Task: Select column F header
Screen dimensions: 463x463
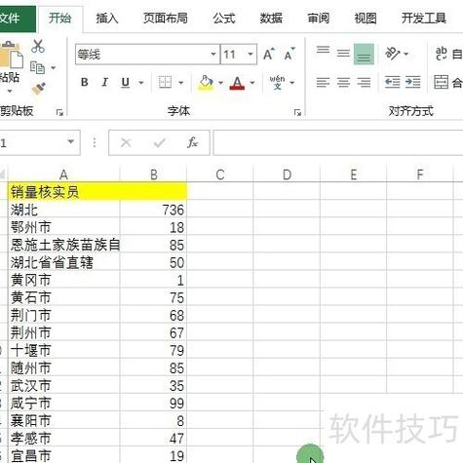Action: [420, 174]
